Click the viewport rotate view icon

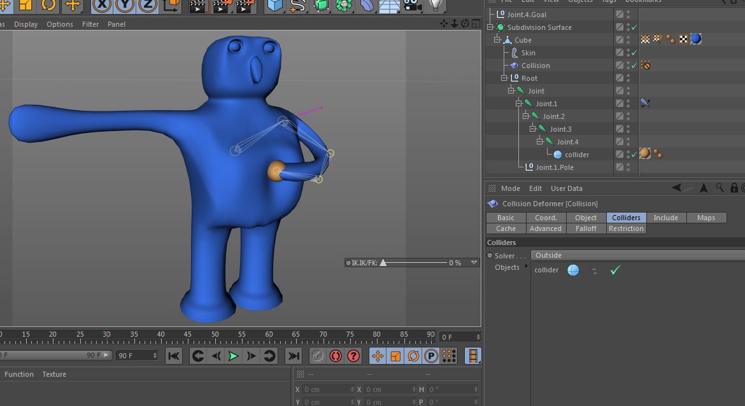tap(465, 24)
